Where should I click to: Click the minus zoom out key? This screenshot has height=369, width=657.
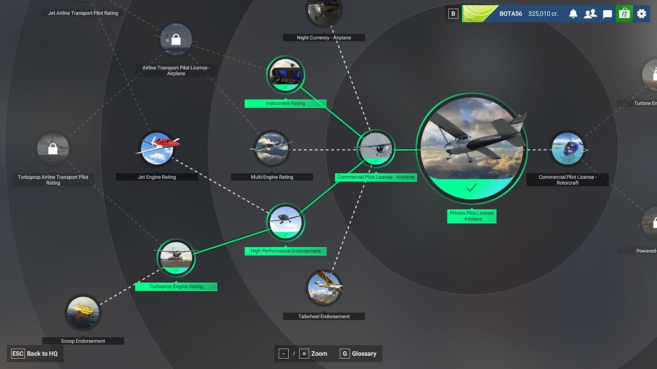(x=284, y=354)
